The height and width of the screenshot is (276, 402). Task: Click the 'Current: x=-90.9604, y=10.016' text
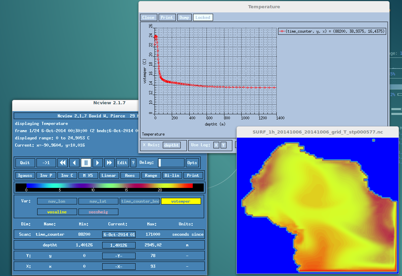click(x=50, y=145)
